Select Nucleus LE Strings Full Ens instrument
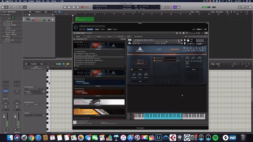This screenshot has height=142, width=253. coord(99,54)
